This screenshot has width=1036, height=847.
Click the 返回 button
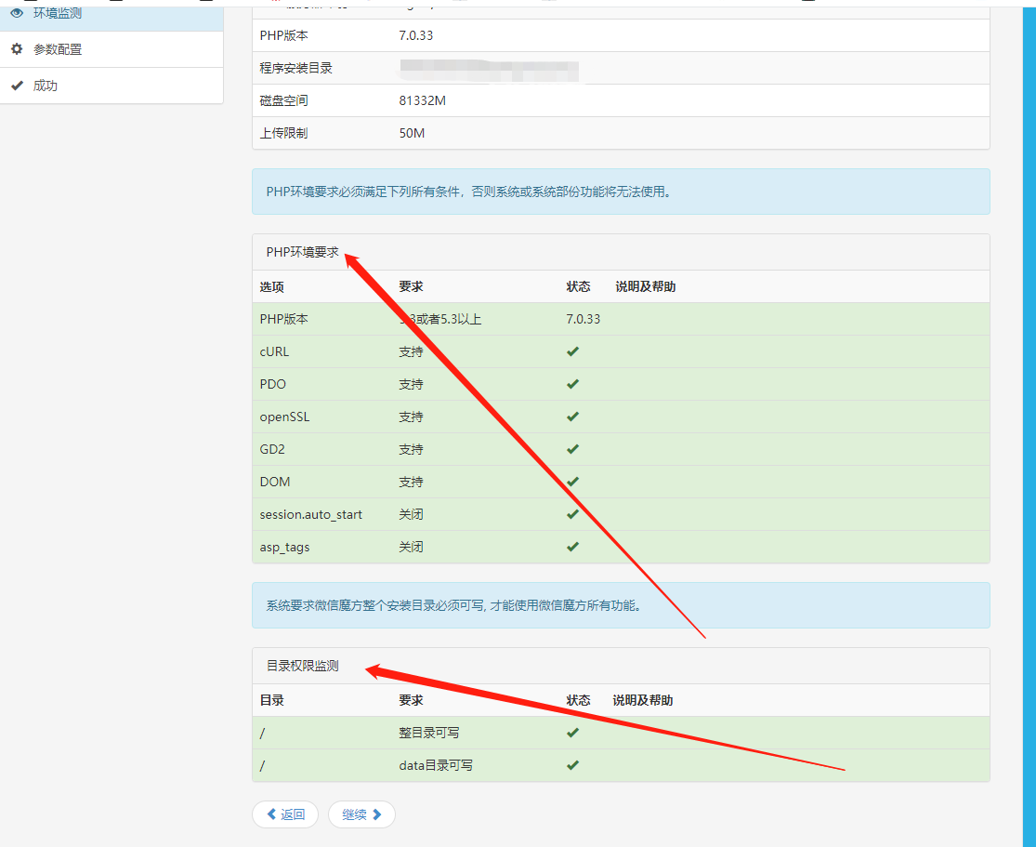285,814
